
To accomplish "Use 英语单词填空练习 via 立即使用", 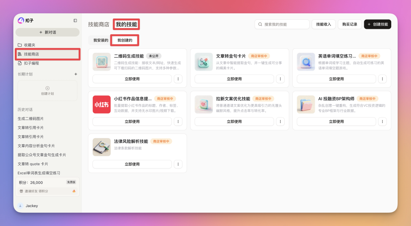I will point(336,79).
